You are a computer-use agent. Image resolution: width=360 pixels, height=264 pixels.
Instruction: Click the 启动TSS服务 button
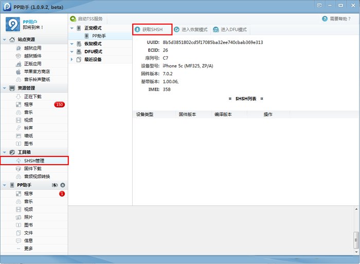[x=87, y=19]
